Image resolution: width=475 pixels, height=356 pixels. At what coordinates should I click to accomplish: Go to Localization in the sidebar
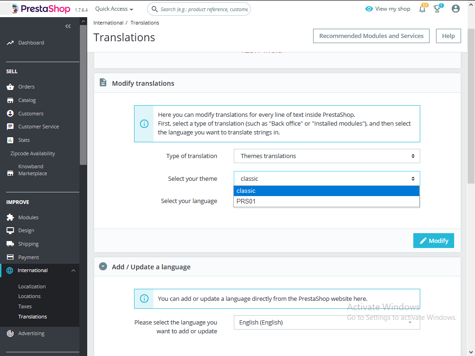tap(32, 286)
